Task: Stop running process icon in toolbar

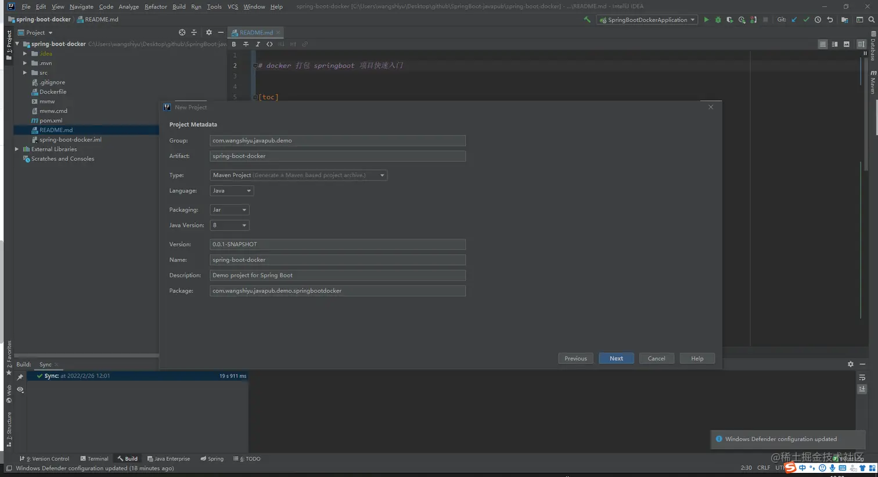Action: [x=765, y=20]
